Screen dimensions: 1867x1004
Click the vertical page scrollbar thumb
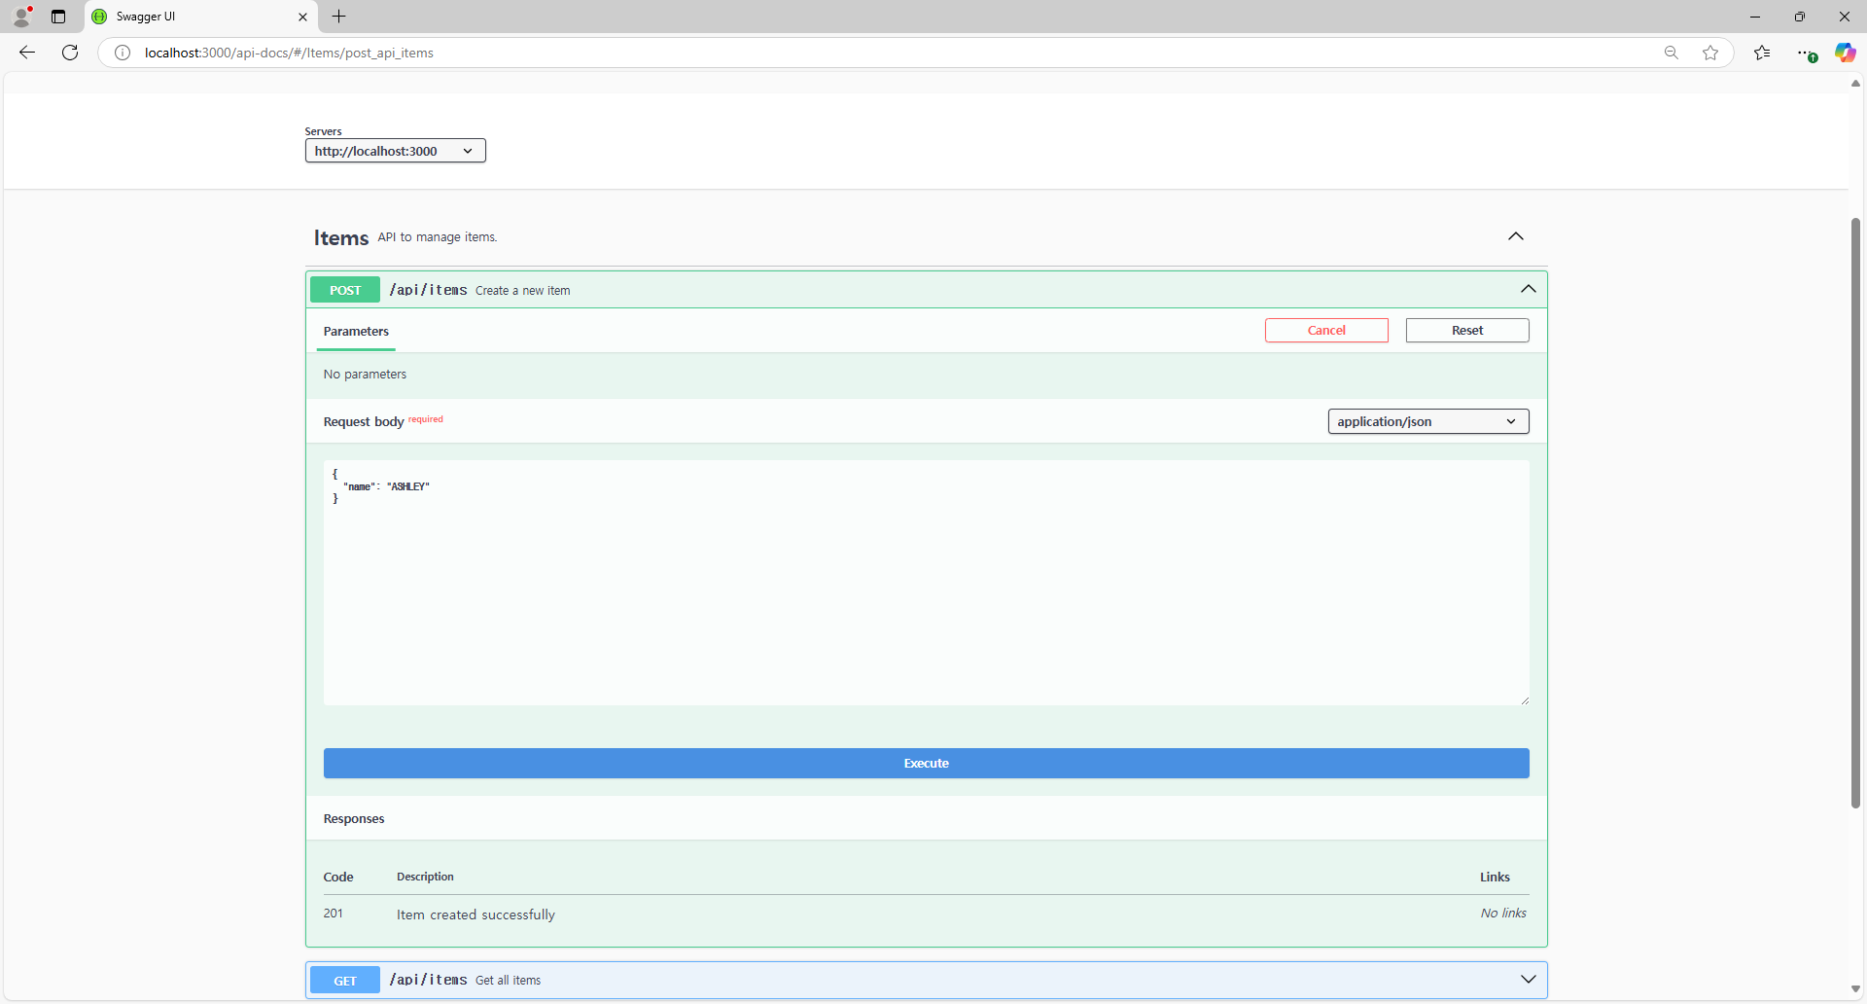(x=1855, y=513)
